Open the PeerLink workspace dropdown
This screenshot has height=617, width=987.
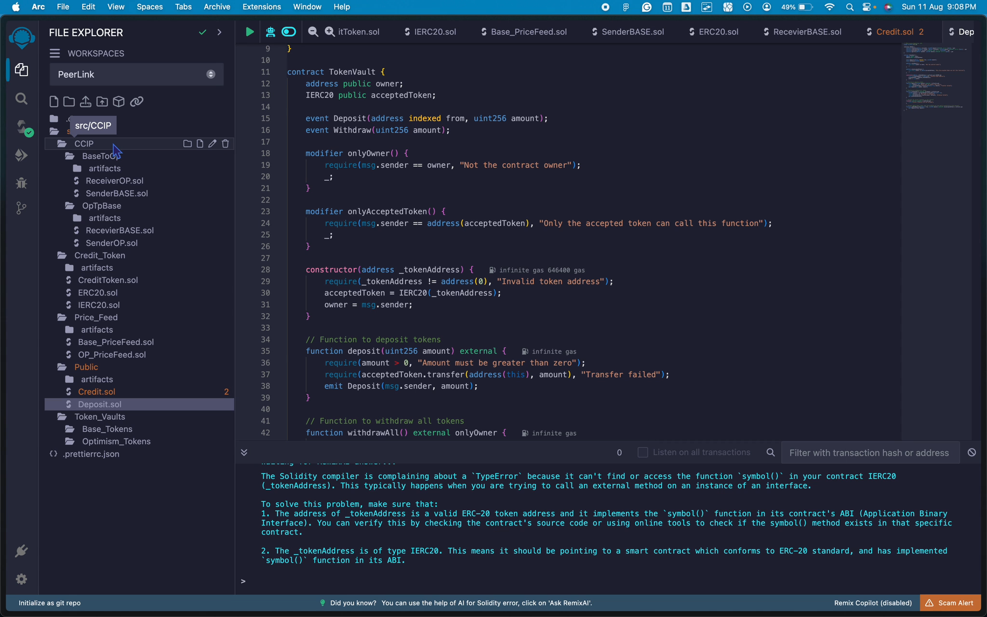(136, 74)
